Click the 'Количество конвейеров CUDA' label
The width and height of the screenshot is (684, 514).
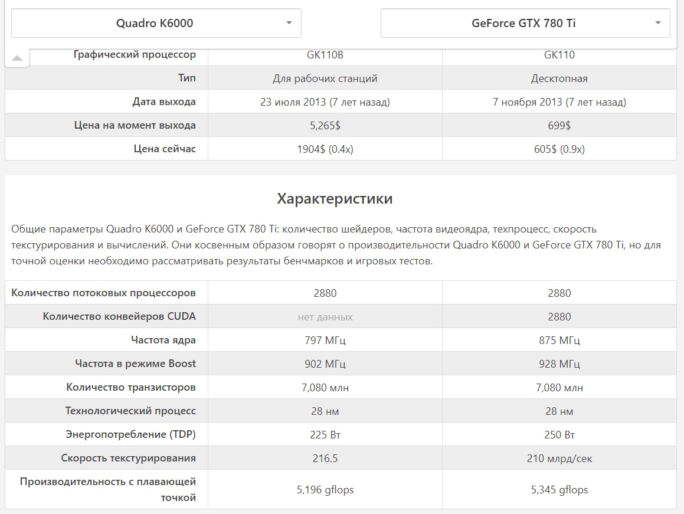(119, 316)
